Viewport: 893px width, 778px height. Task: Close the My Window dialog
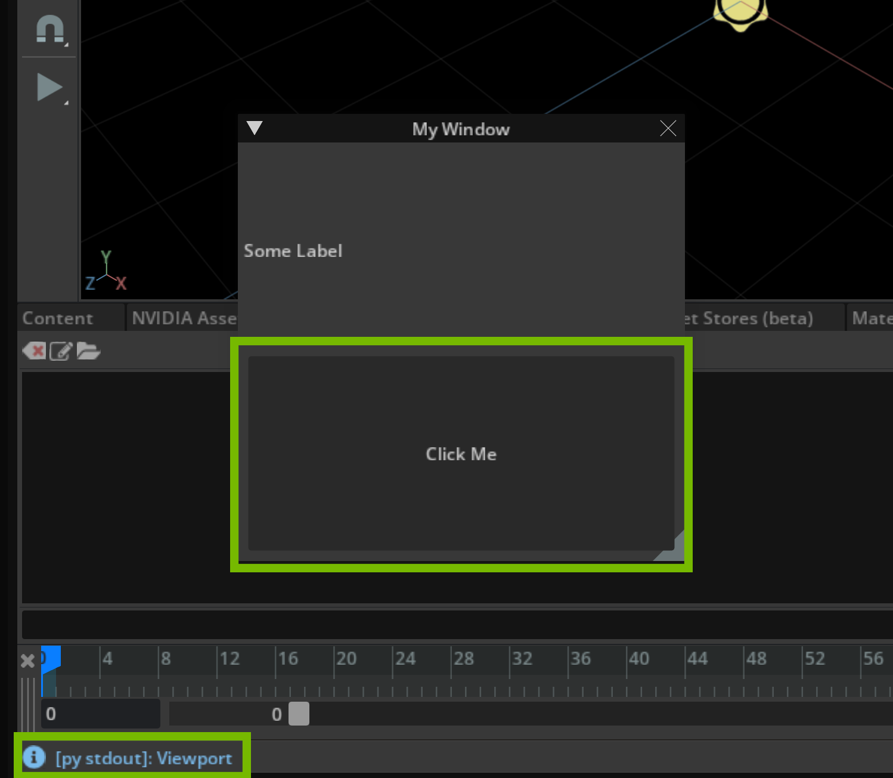point(668,128)
